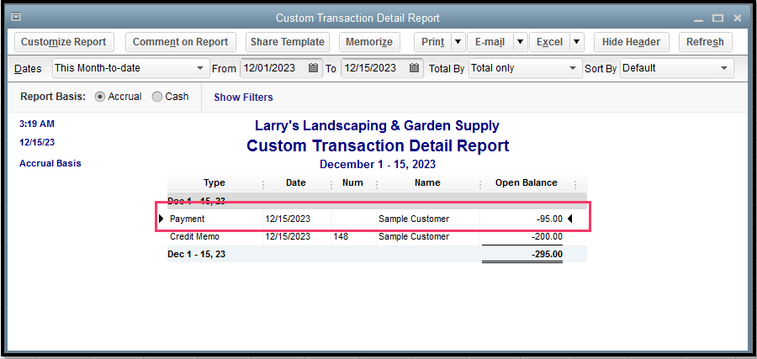
Task: Open the From date calendar picker
Action: coord(314,68)
